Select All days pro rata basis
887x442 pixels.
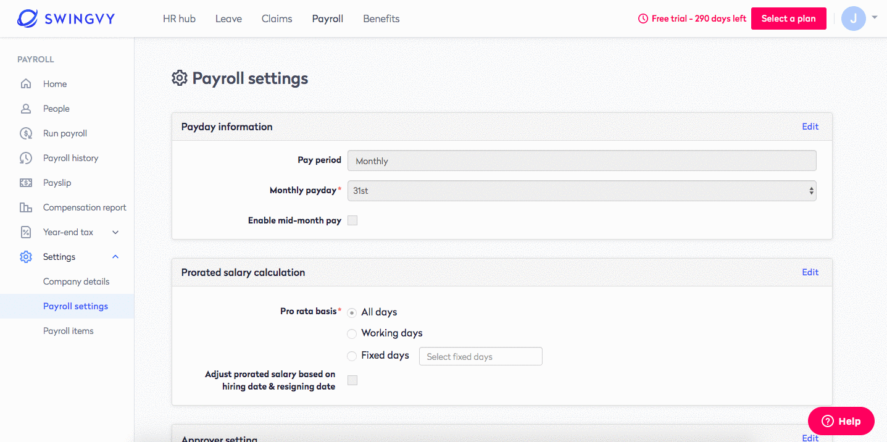pyautogui.click(x=352, y=312)
